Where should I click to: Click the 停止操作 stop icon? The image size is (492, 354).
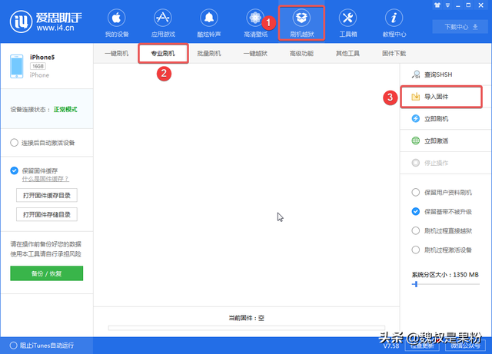[415, 163]
